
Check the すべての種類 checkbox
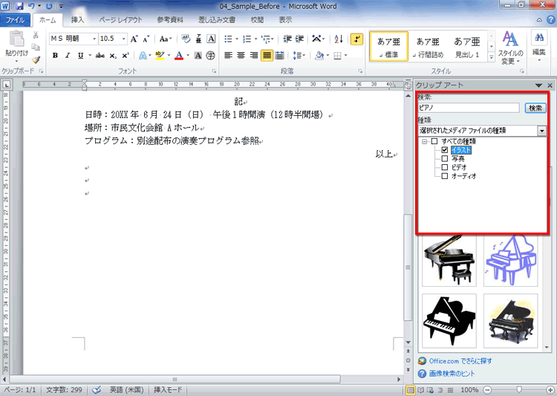coord(434,141)
